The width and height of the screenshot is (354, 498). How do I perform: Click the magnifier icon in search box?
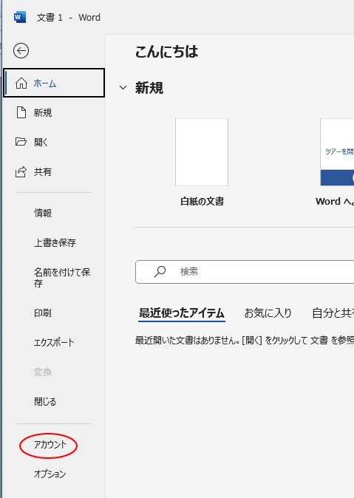160,272
